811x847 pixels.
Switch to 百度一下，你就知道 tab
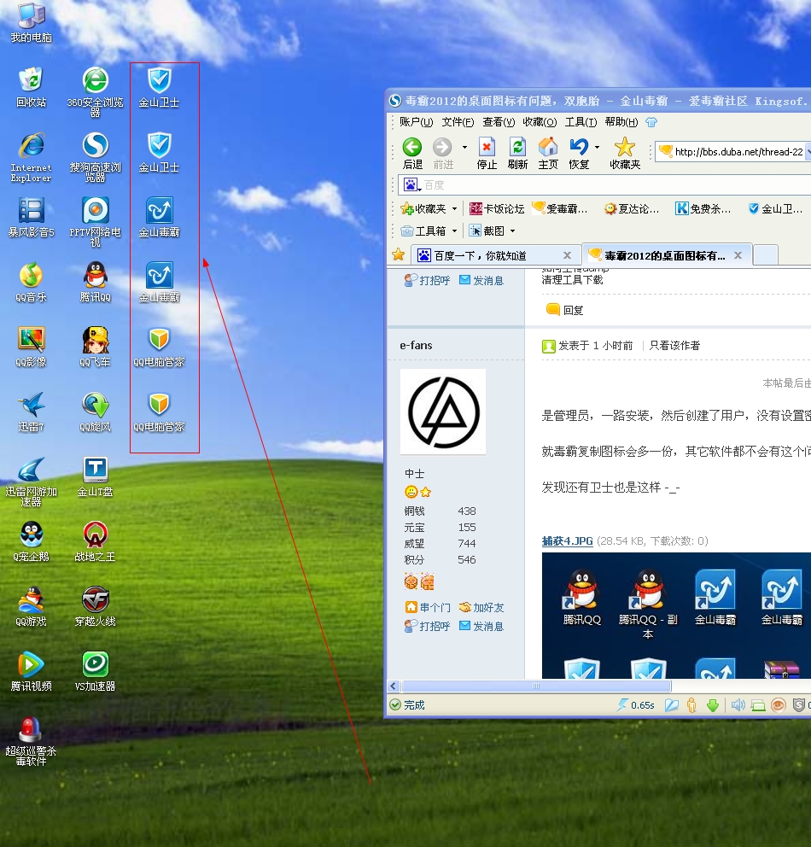pyautogui.click(x=496, y=255)
